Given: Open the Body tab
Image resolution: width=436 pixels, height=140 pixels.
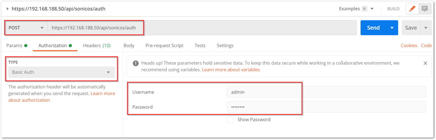Looking at the screenshot, I should (x=129, y=45).
